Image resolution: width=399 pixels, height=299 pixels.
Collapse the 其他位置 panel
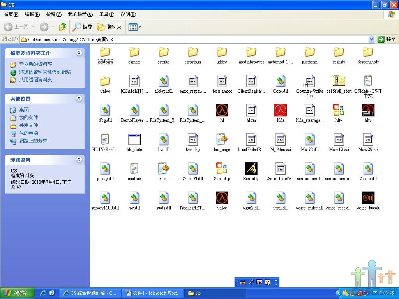tap(79, 98)
